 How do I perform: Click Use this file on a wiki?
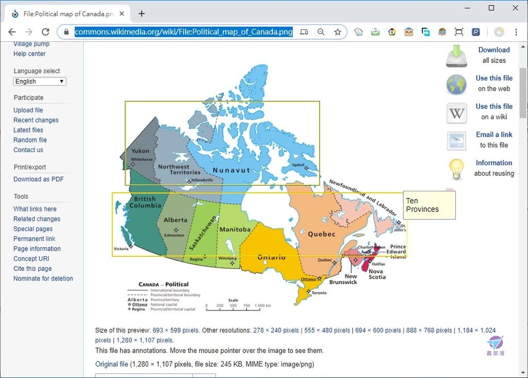click(x=494, y=106)
